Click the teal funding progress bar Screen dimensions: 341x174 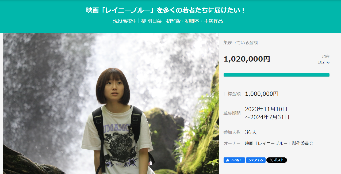(277, 75)
